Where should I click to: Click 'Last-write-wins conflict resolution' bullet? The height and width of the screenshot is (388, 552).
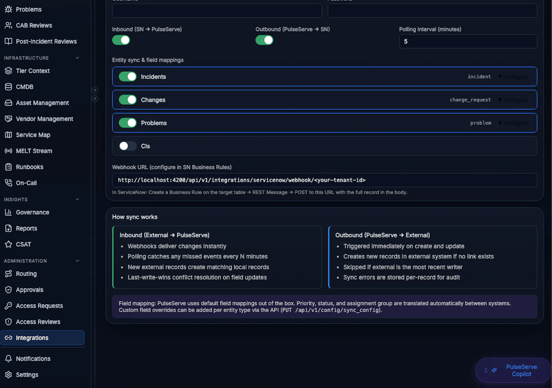[x=197, y=277]
